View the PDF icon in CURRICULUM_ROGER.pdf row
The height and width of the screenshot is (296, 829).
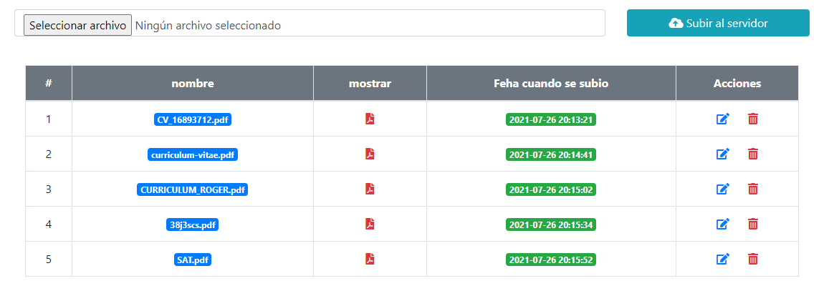coord(370,189)
